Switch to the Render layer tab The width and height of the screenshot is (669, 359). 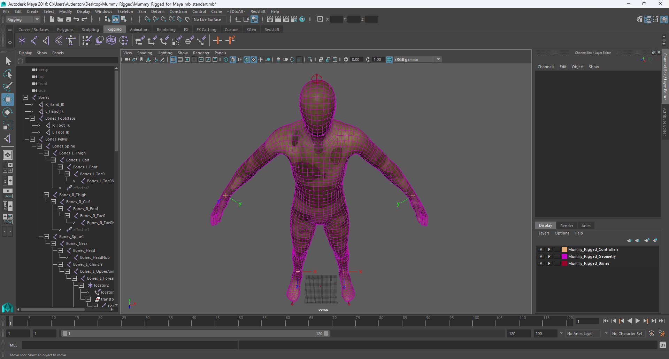coord(567,226)
